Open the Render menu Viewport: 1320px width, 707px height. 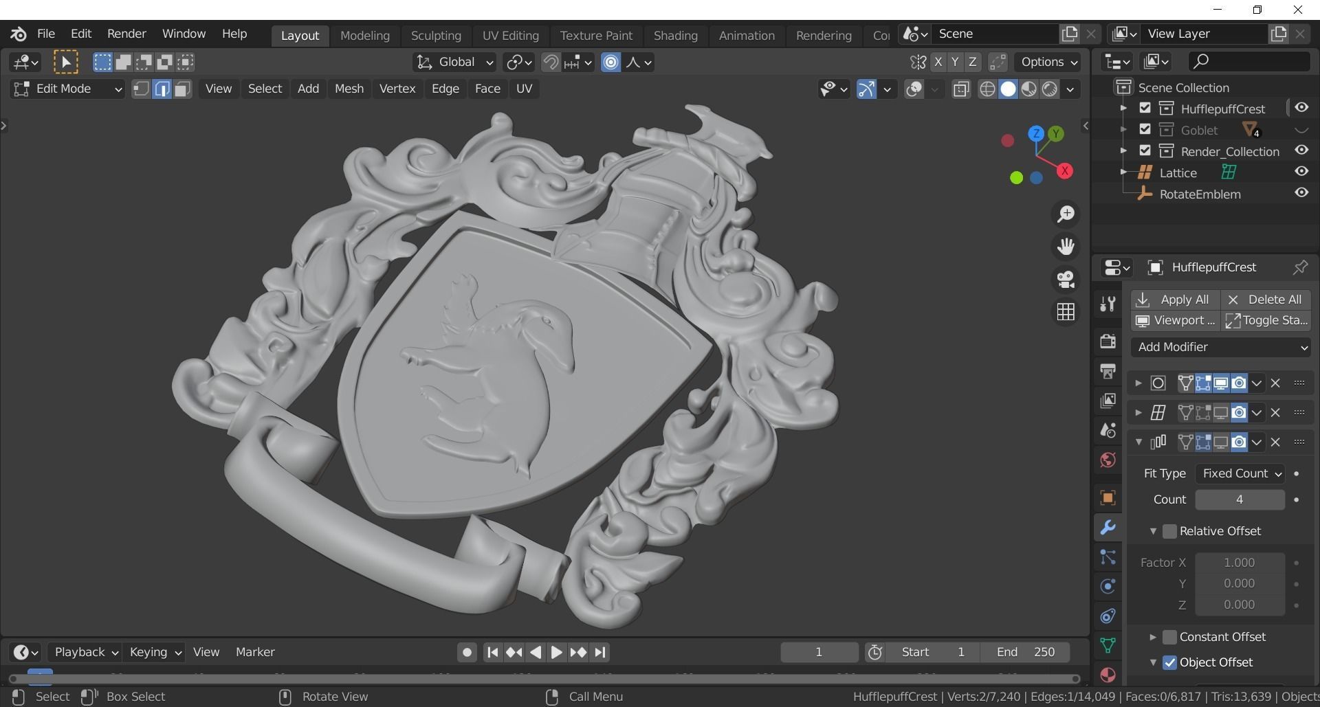pos(126,34)
